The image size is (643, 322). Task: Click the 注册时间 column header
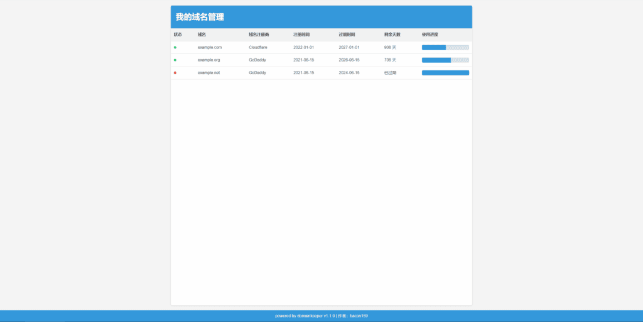point(301,35)
